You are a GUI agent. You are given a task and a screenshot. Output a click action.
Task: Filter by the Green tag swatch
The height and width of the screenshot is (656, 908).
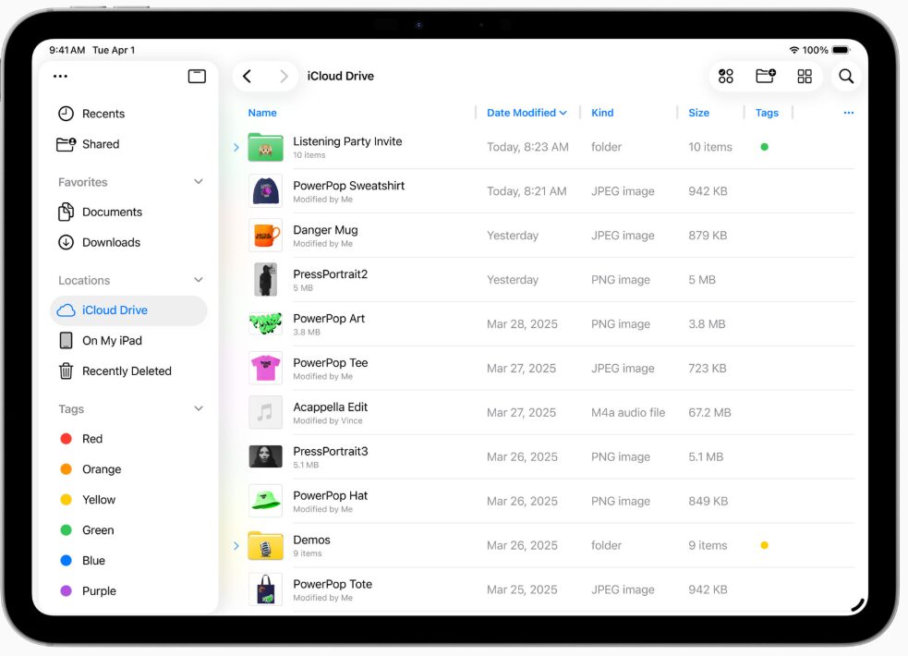(66, 529)
